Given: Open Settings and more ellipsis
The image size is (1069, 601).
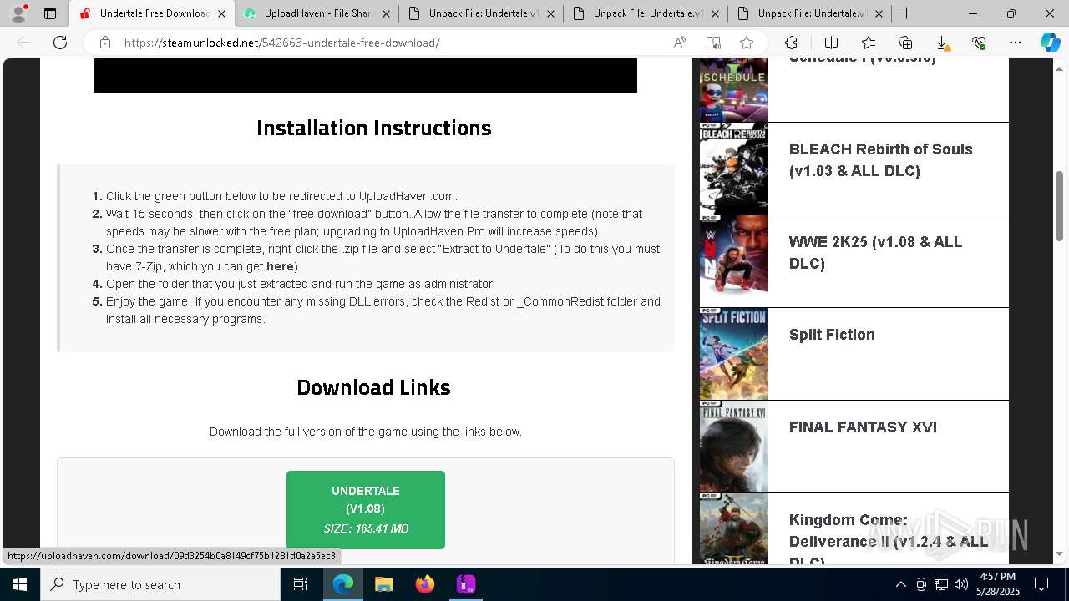Looking at the screenshot, I should click(x=1016, y=43).
